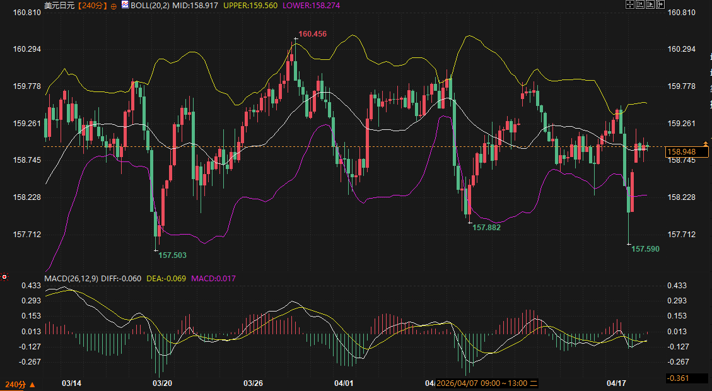Screen dimensions: 712x391
Task: Click the 美元日元 symbol name
Action: (58, 5)
